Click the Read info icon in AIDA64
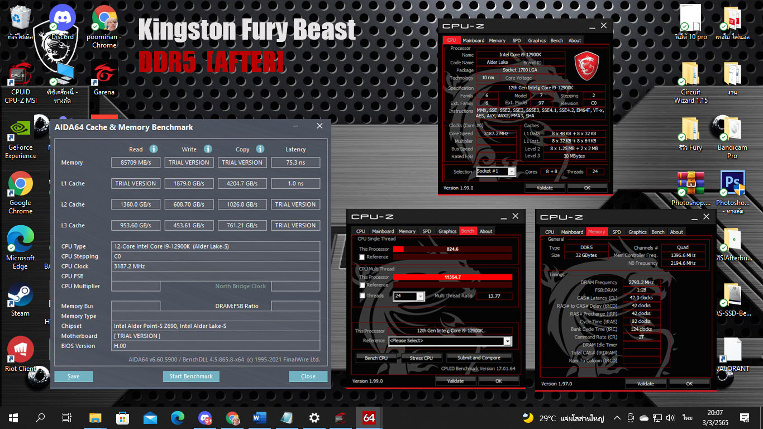The height and width of the screenshot is (429, 763). pyautogui.click(x=154, y=149)
